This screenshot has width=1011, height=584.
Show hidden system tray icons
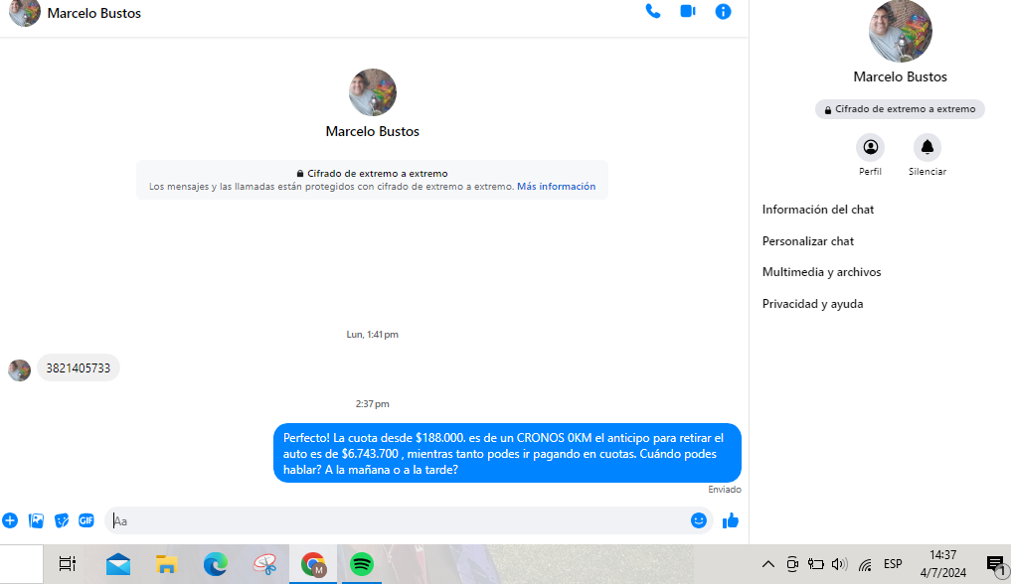[x=767, y=564]
